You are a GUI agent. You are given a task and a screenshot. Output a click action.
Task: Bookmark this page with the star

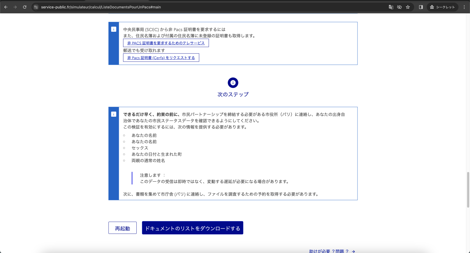pyautogui.click(x=408, y=7)
